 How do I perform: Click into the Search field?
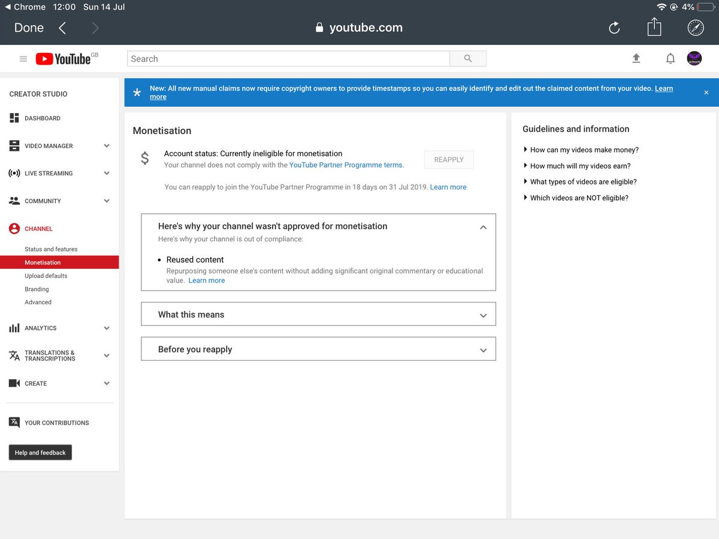tap(288, 59)
